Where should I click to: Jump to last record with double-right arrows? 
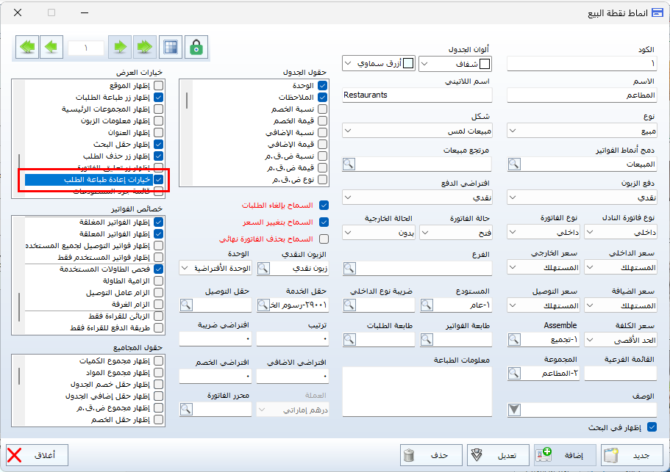click(144, 47)
